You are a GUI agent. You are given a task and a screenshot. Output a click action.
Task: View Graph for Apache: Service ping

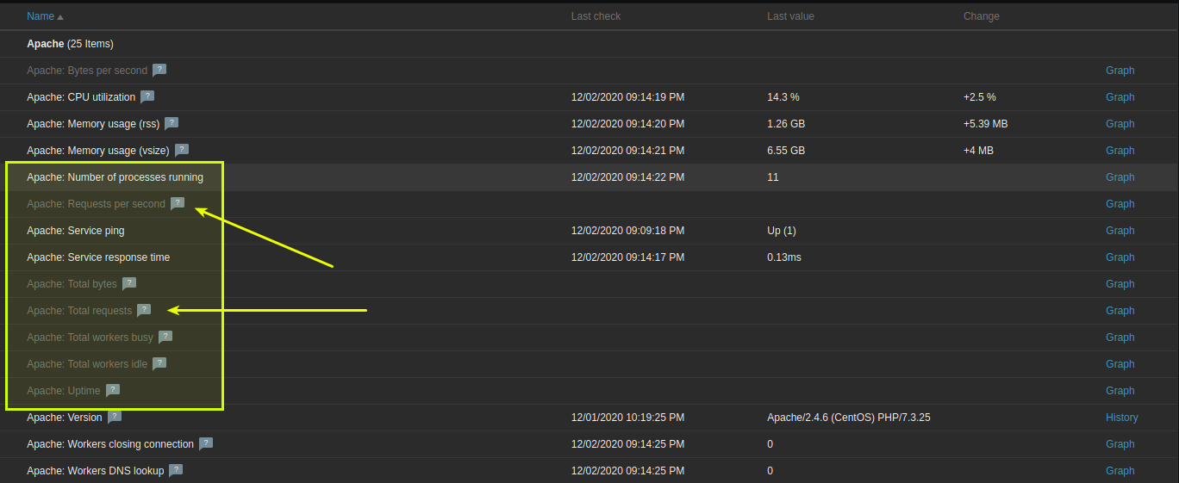click(x=1120, y=231)
